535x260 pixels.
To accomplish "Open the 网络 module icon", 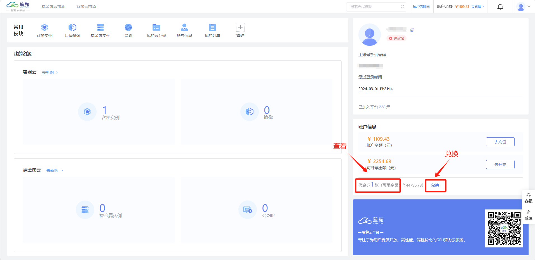I will pyautogui.click(x=128, y=27).
